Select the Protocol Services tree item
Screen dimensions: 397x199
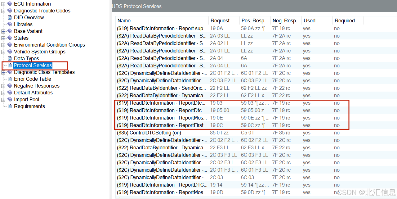pos(33,65)
